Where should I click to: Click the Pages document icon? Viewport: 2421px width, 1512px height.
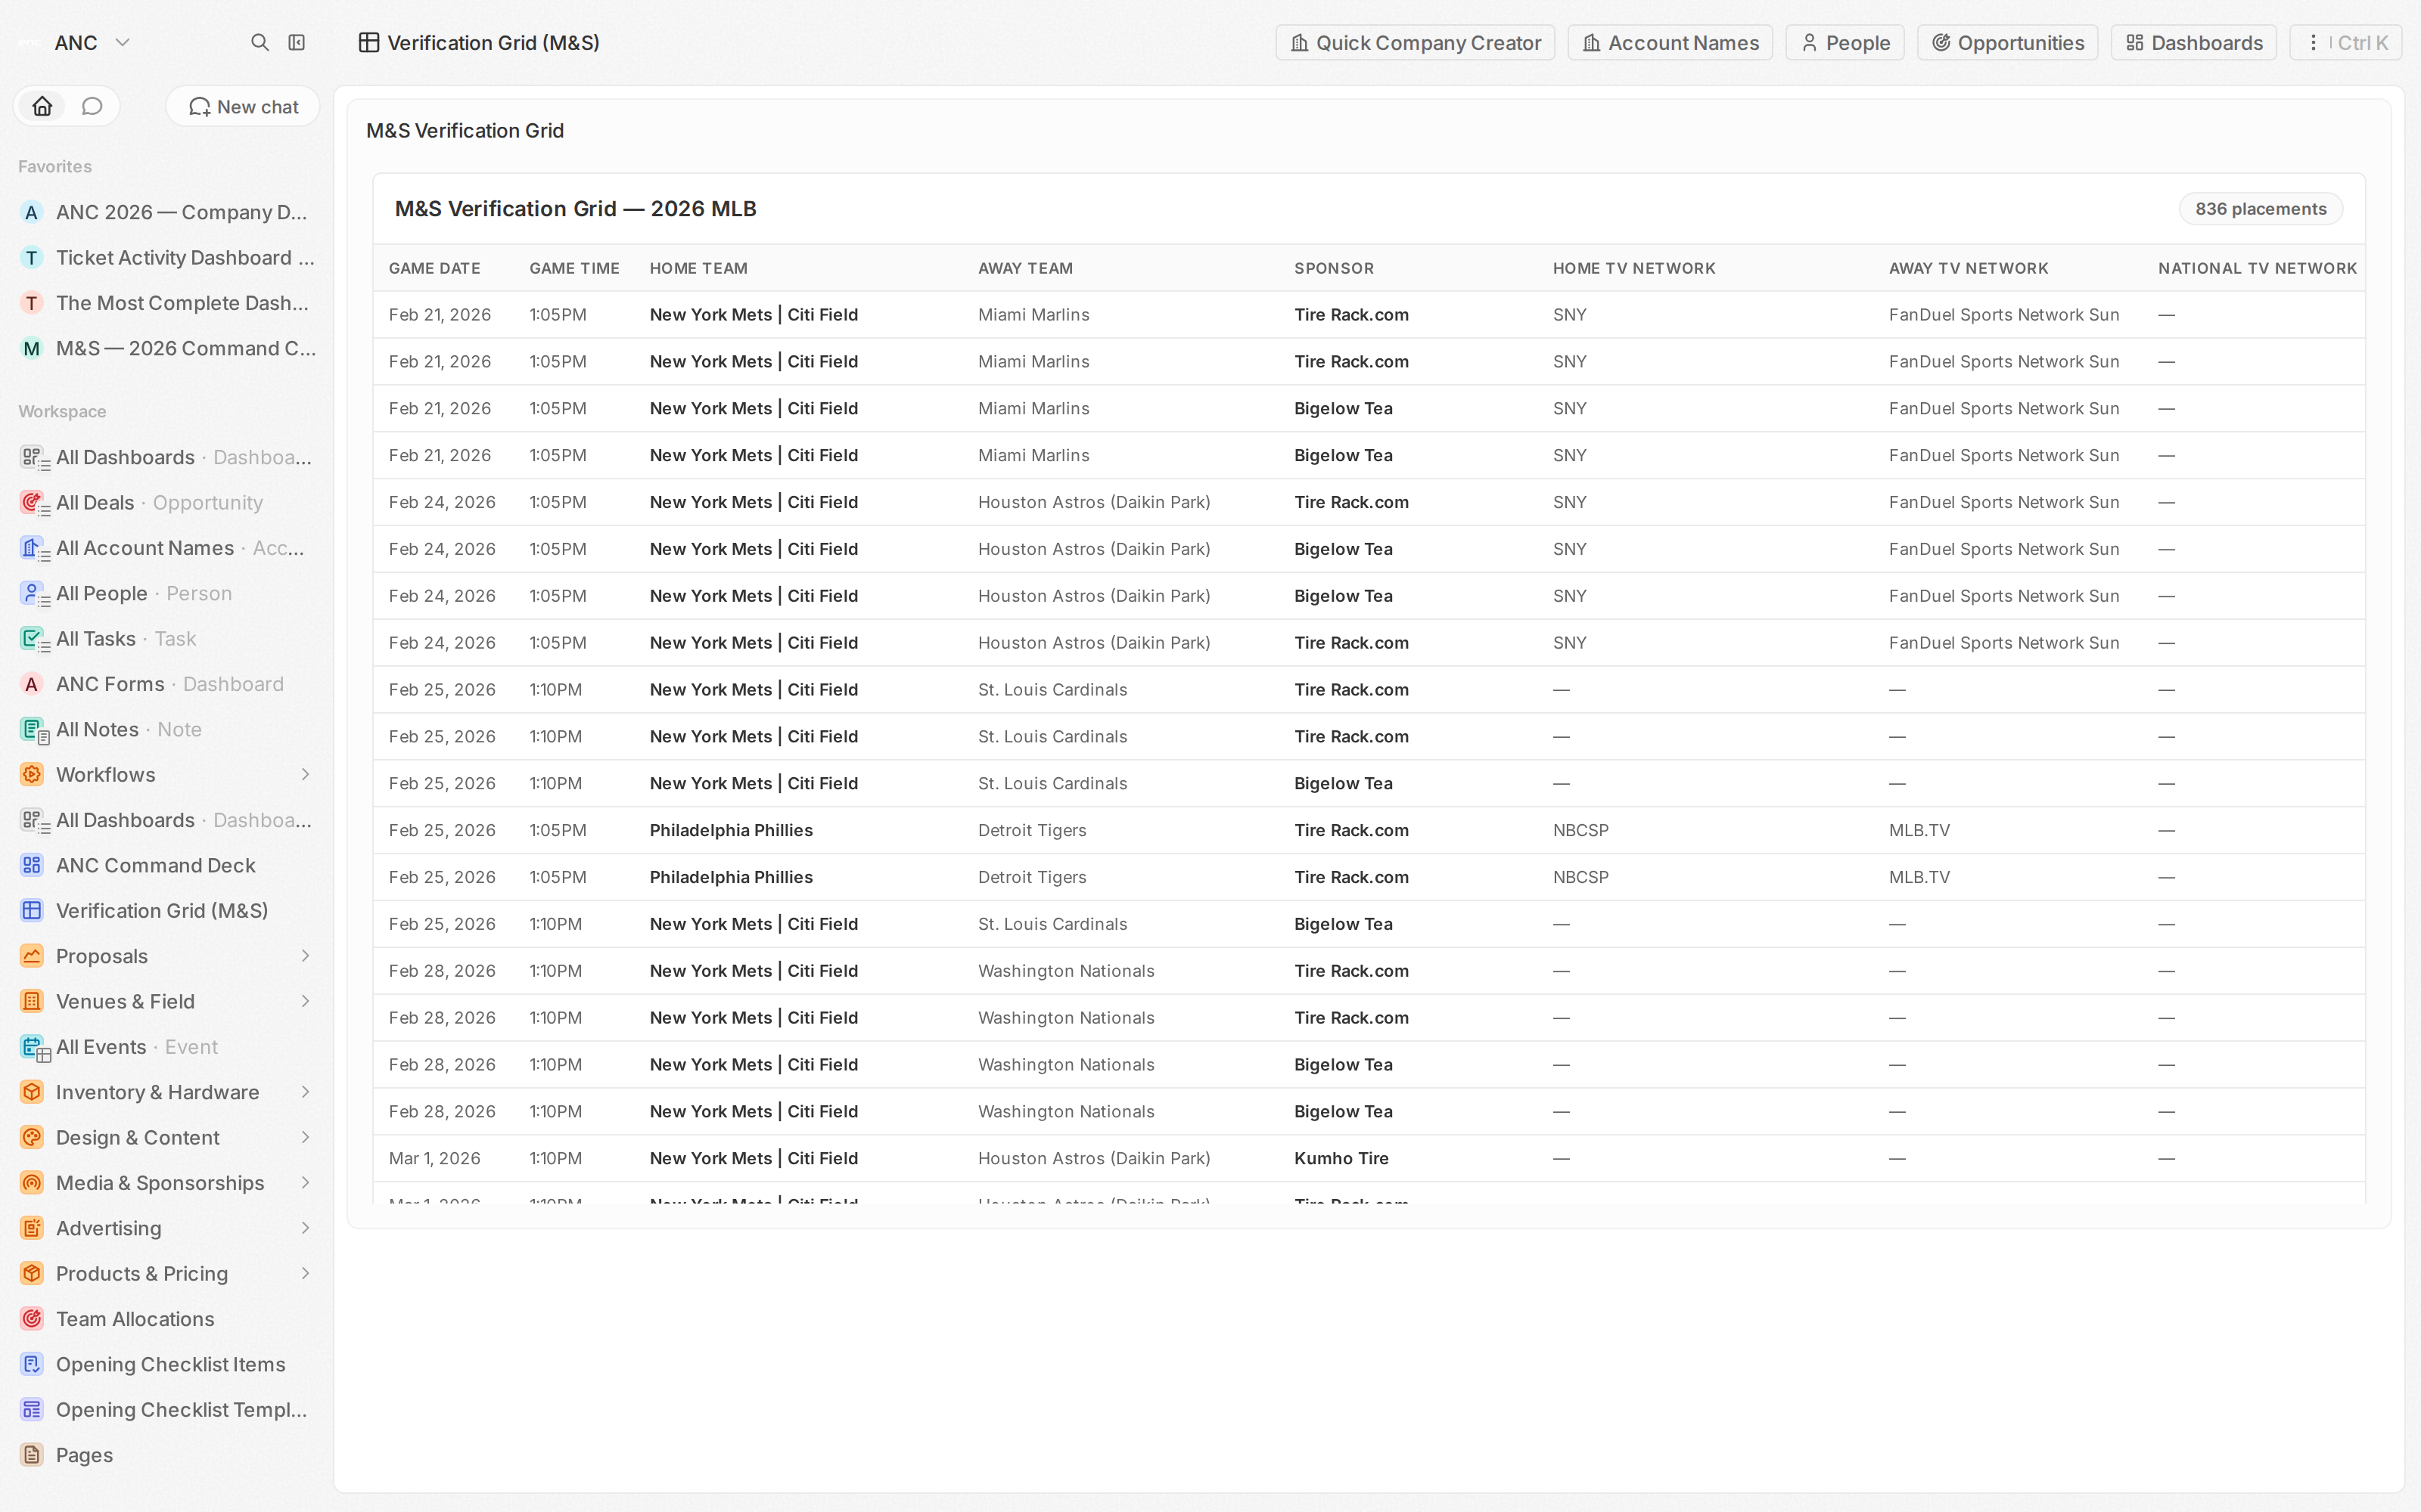point(32,1455)
